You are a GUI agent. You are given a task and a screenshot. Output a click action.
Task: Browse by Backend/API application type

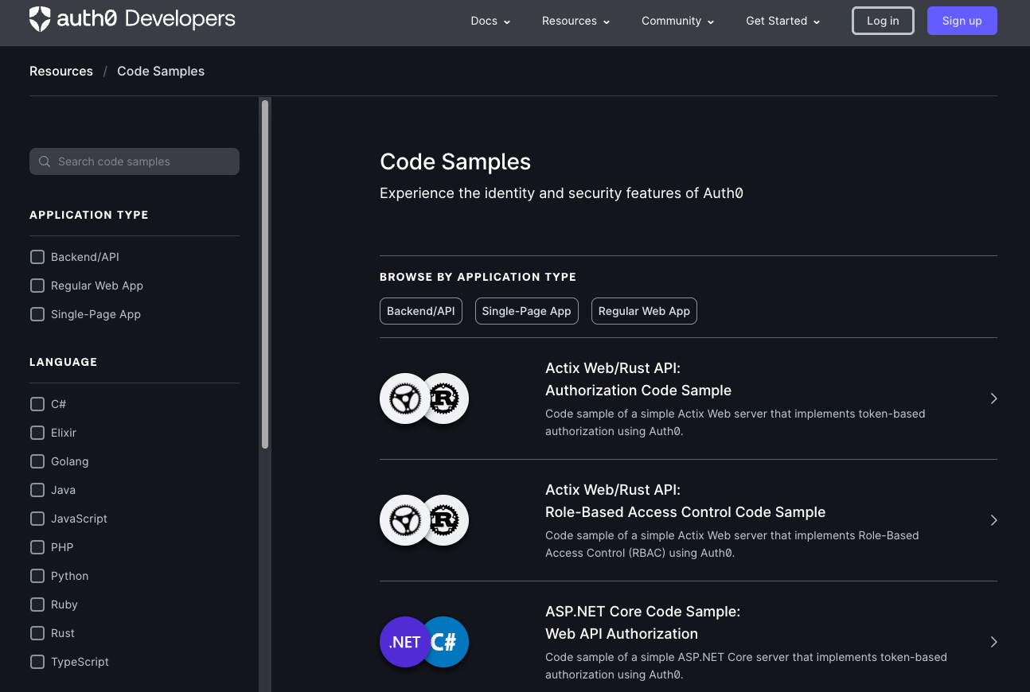coord(421,311)
